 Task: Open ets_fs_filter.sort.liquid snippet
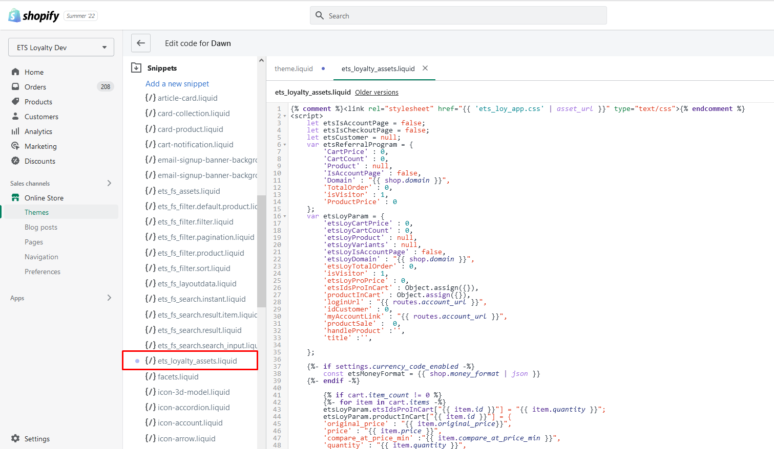pyautogui.click(x=194, y=268)
